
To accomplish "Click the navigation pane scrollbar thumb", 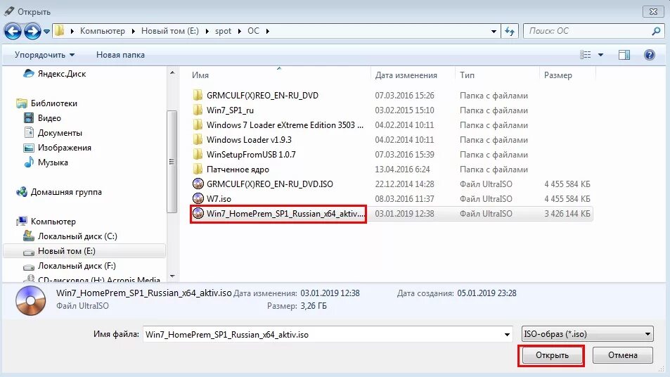I will [x=172, y=161].
